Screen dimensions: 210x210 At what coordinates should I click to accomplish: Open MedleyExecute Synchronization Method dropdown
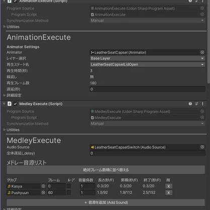tap(147, 124)
